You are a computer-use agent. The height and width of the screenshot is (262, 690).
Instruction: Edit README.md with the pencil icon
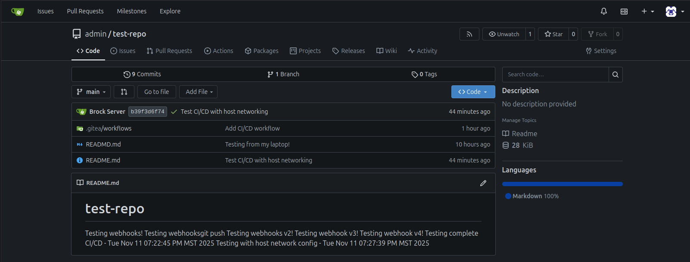tap(483, 183)
